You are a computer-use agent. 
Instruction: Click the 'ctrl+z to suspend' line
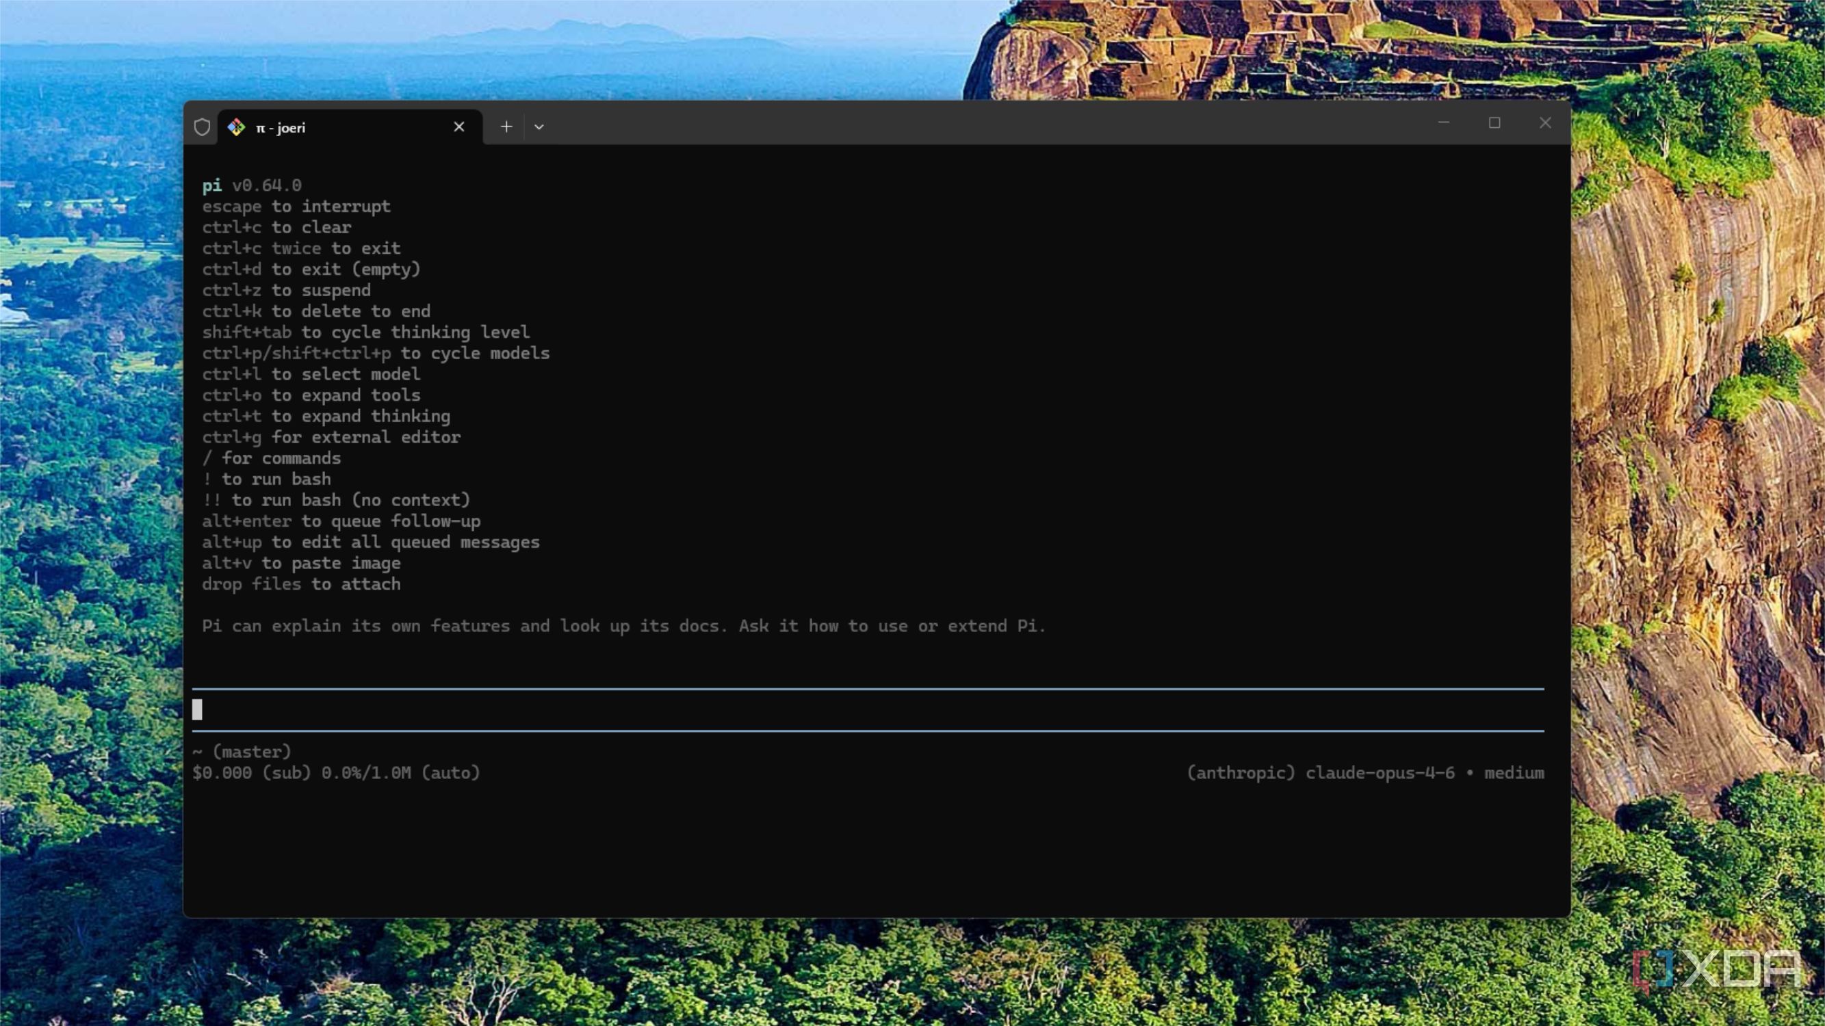286,290
